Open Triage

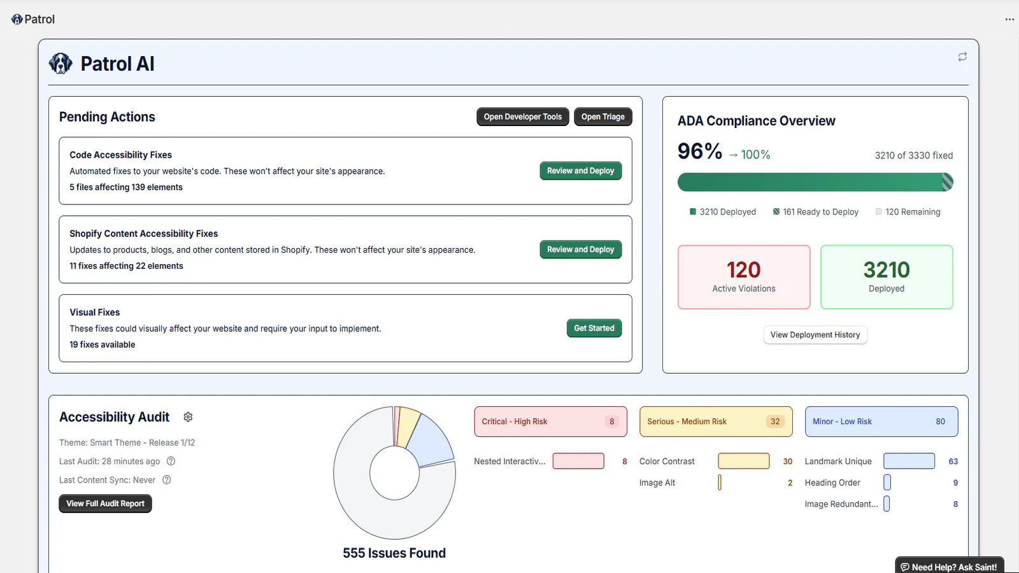tap(603, 117)
